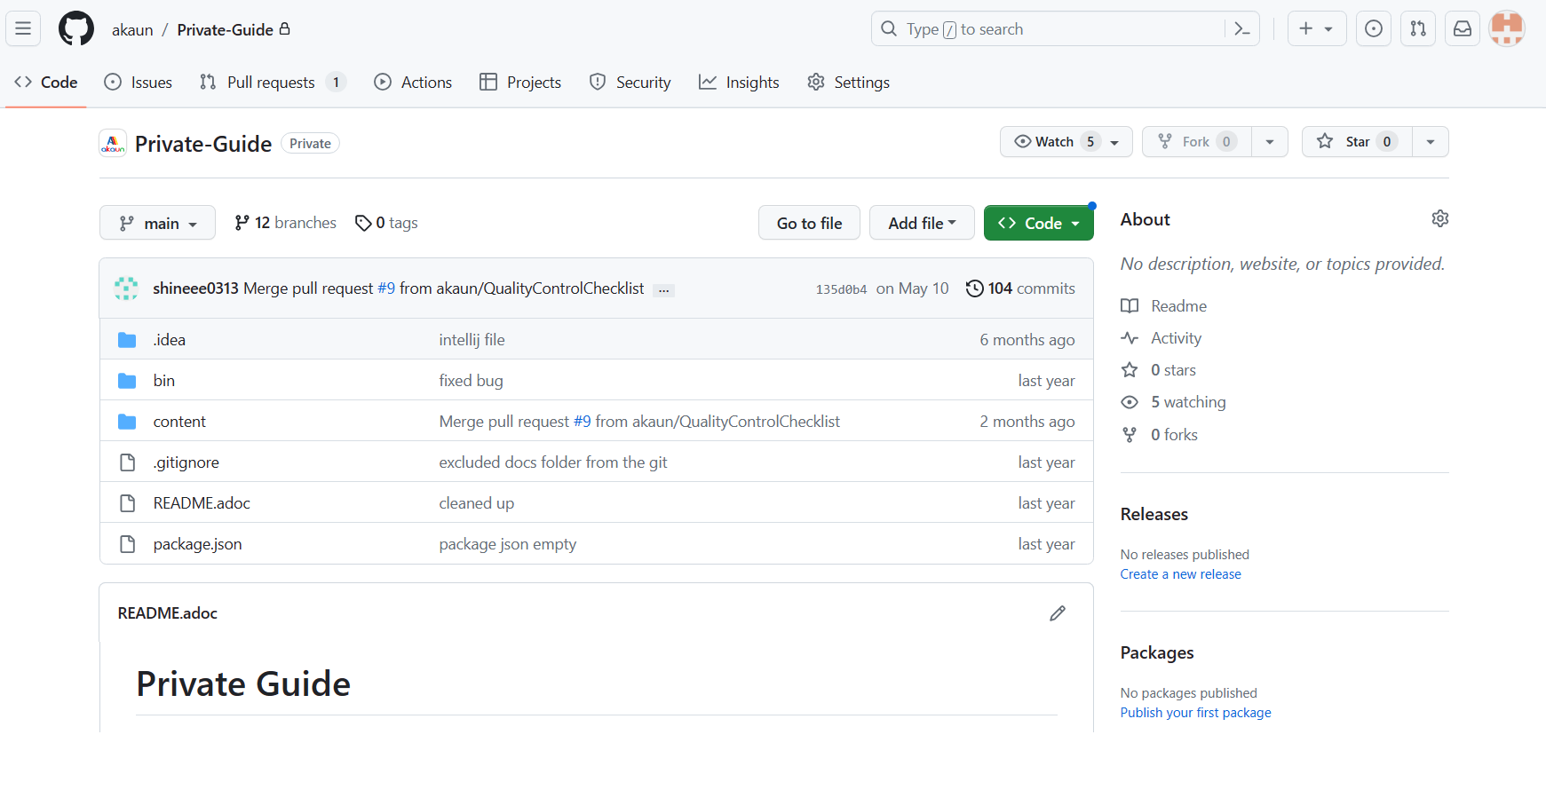Open the green Code dropdown

click(x=1038, y=223)
